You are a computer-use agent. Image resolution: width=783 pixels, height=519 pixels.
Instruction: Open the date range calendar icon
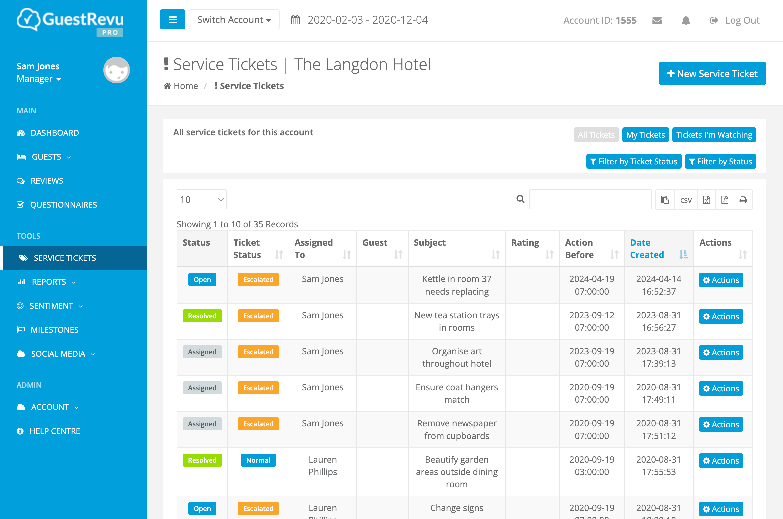pos(295,20)
